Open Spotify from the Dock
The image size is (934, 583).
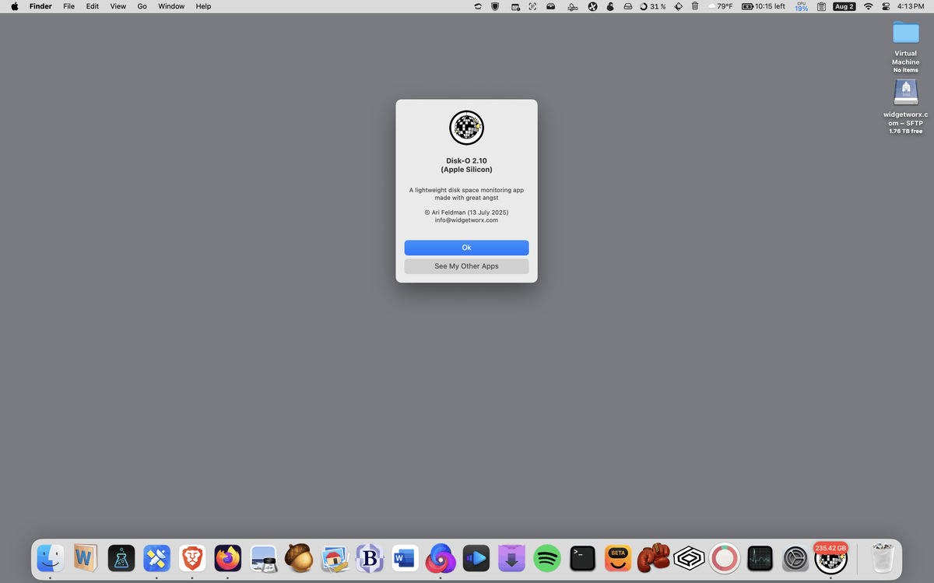click(x=547, y=558)
